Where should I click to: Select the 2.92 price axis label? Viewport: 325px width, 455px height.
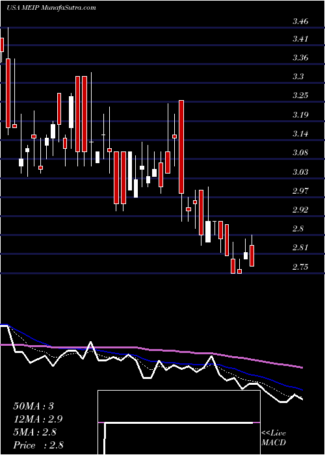click(300, 210)
